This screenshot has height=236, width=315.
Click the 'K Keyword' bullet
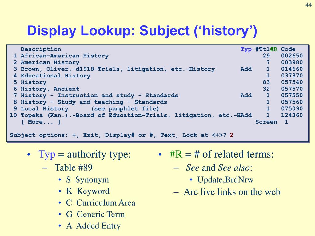(88, 191)
